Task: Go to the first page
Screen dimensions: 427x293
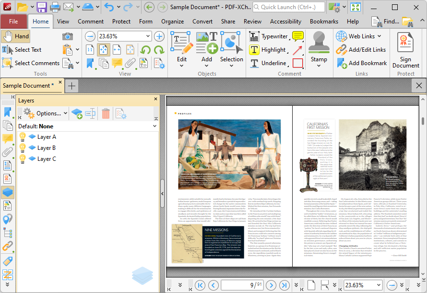Action: 200,285
